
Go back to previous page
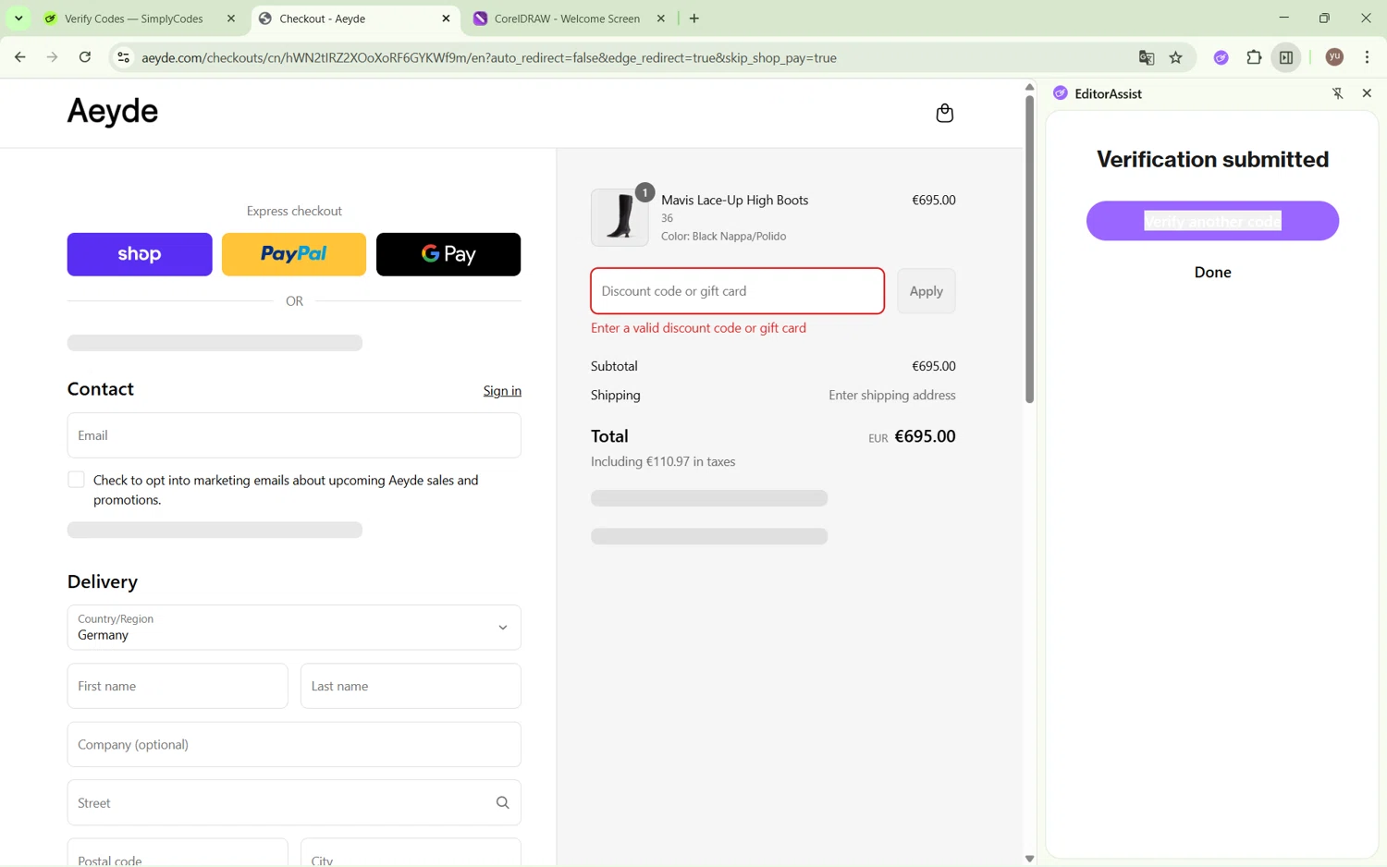19,57
